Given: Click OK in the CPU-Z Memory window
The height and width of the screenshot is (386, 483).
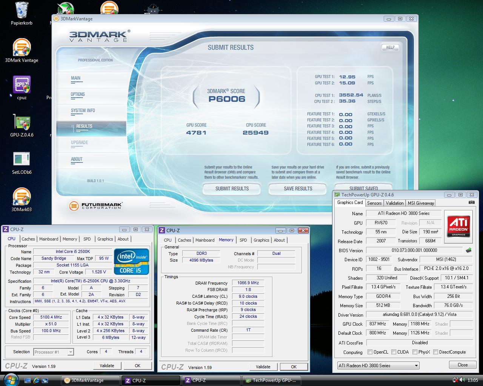Looking at the screenshot, I should 294,367.
